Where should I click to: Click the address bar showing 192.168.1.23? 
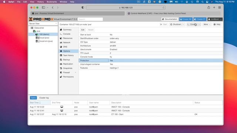click(126, 7)
